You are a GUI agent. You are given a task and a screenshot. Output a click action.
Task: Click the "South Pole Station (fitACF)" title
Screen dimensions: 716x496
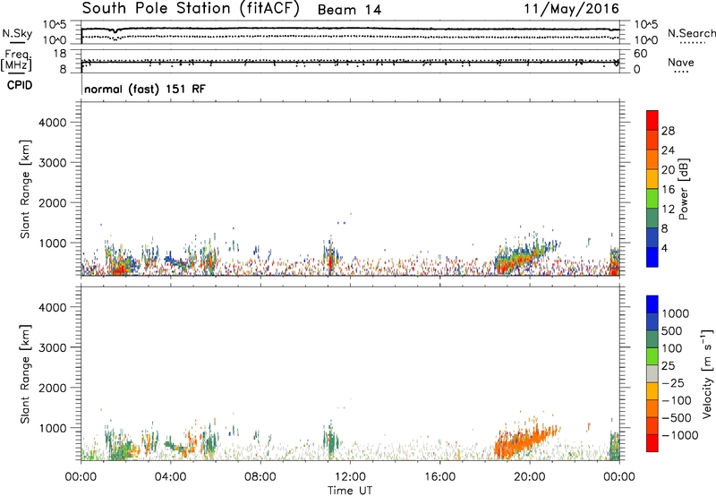(191, 9)
